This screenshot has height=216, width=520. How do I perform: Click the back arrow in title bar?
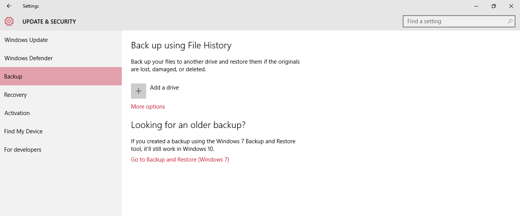click(x=9, y=6)
